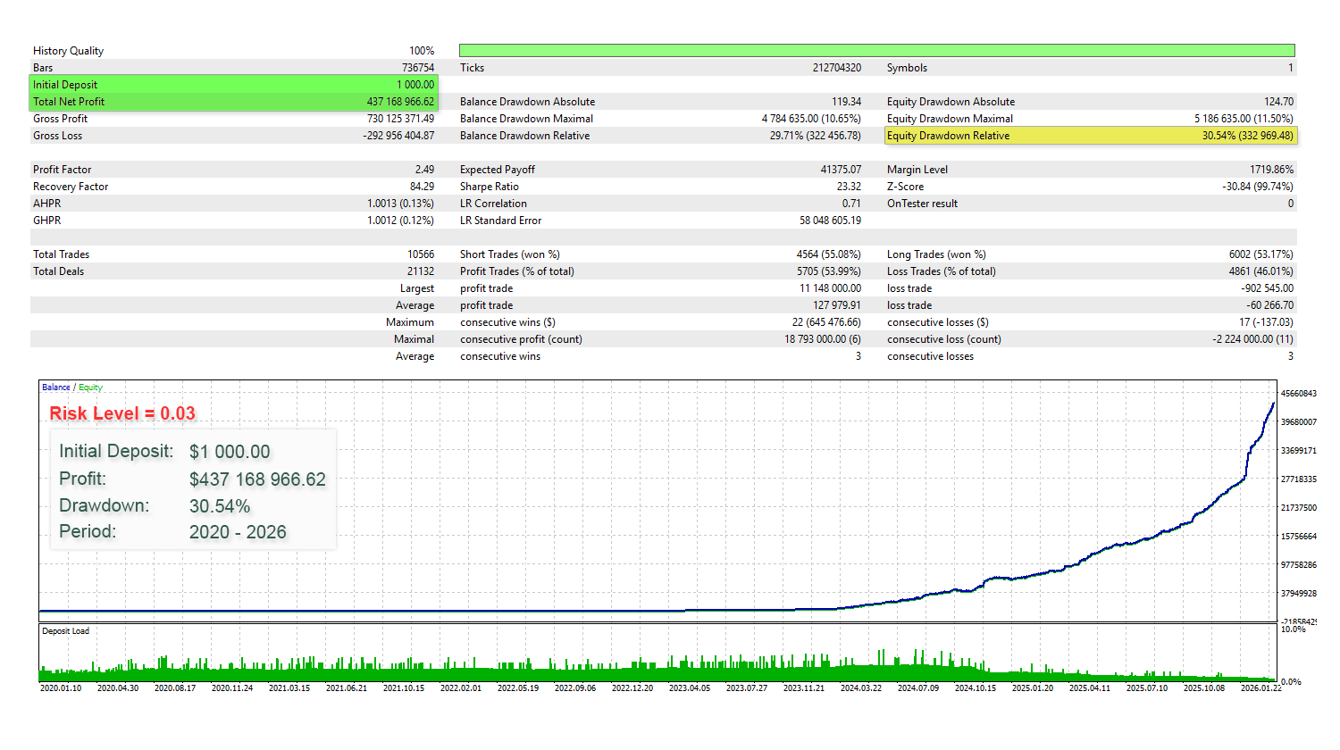Click consecutive loss value -2 224 000.00 (11)
Viewport: 1340px width, 750px height.
[1252, 339]
